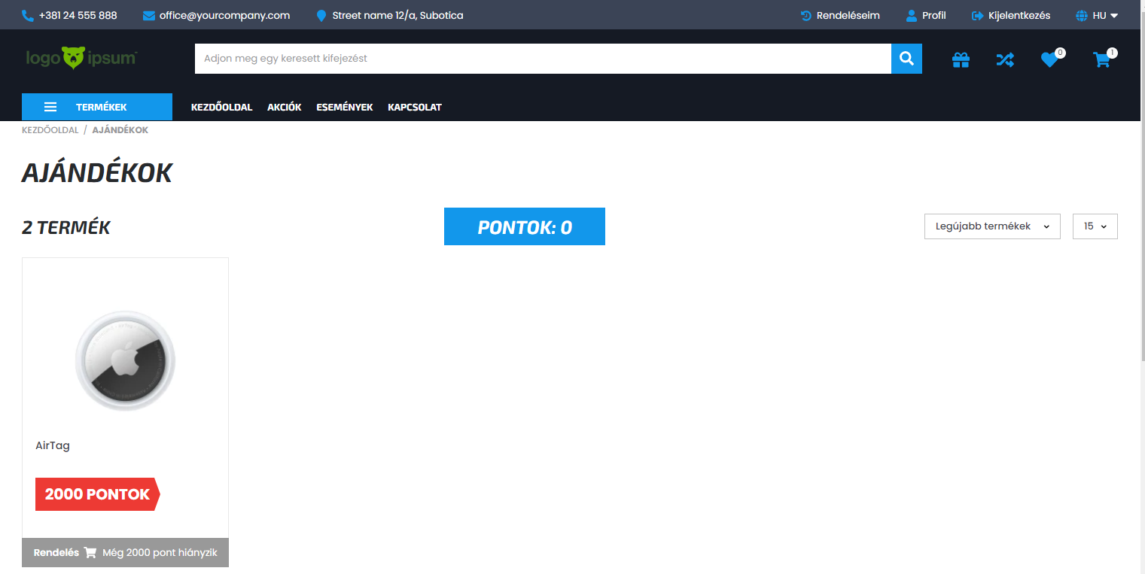Click the globe language icon
This screenshot has height=574, width=1145.
1083,15
